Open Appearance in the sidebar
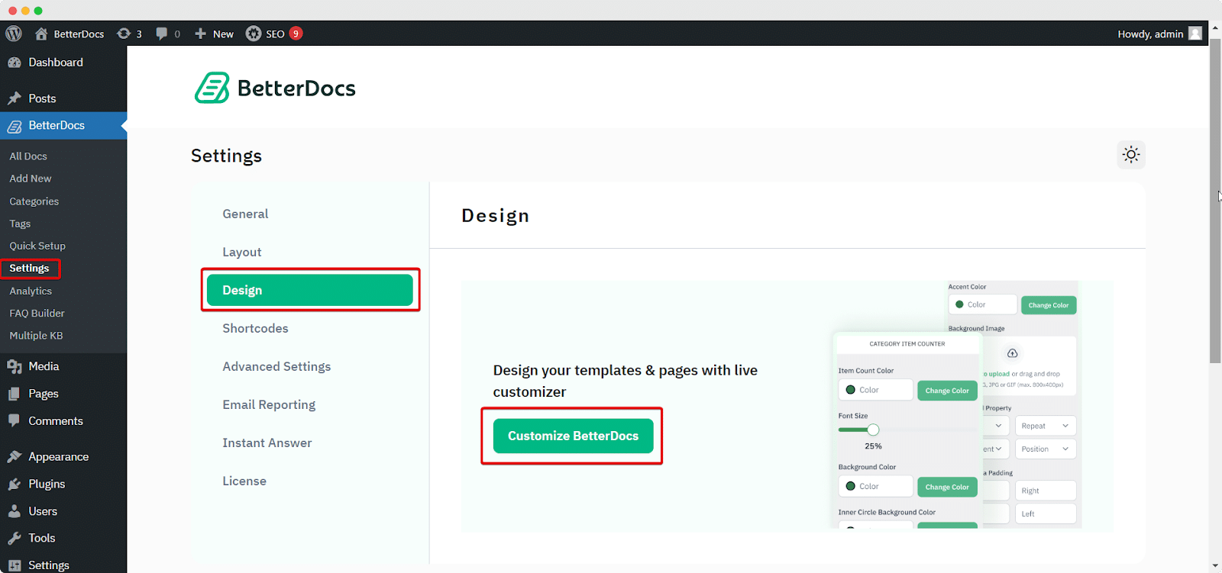The height and width of the screenshot is (573, 1222). (x=63, y=457)
